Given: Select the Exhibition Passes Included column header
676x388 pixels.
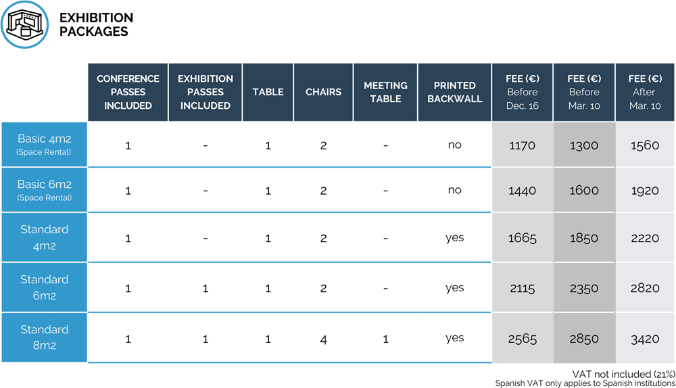Looking at the screenshot, I should click(x=206, y=92).
